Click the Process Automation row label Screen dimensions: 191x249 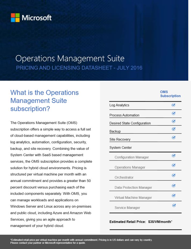click(124, 115)
